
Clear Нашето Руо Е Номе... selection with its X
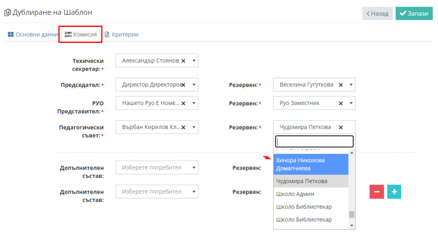click(x=183, y=103)
